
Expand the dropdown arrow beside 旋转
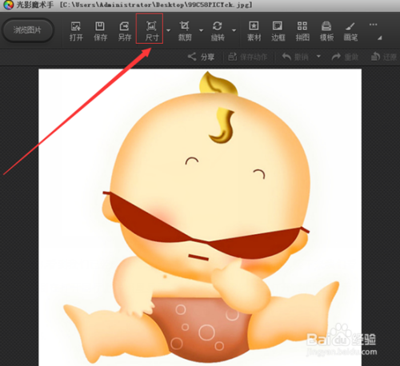click(234, 30)
